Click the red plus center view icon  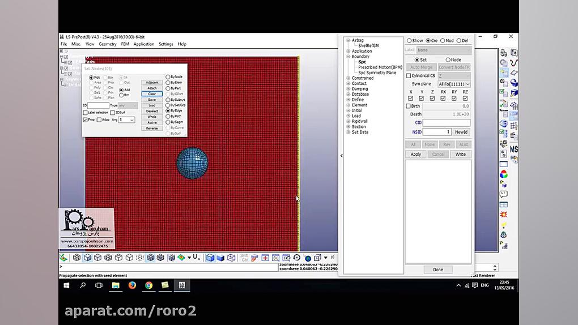pyautogui.click(x=265, y=258)
